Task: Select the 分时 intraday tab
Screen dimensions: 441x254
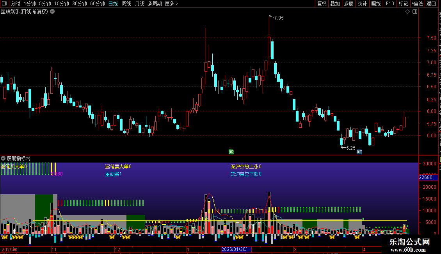Action: [16, 4]
